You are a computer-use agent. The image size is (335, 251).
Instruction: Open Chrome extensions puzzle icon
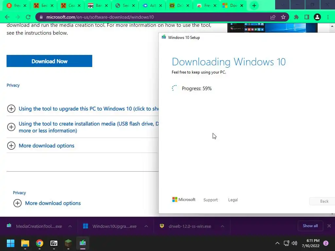coord(296,17)
